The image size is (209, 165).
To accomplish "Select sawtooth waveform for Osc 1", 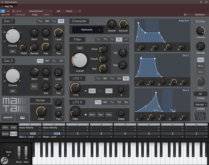I will [47, 21].
